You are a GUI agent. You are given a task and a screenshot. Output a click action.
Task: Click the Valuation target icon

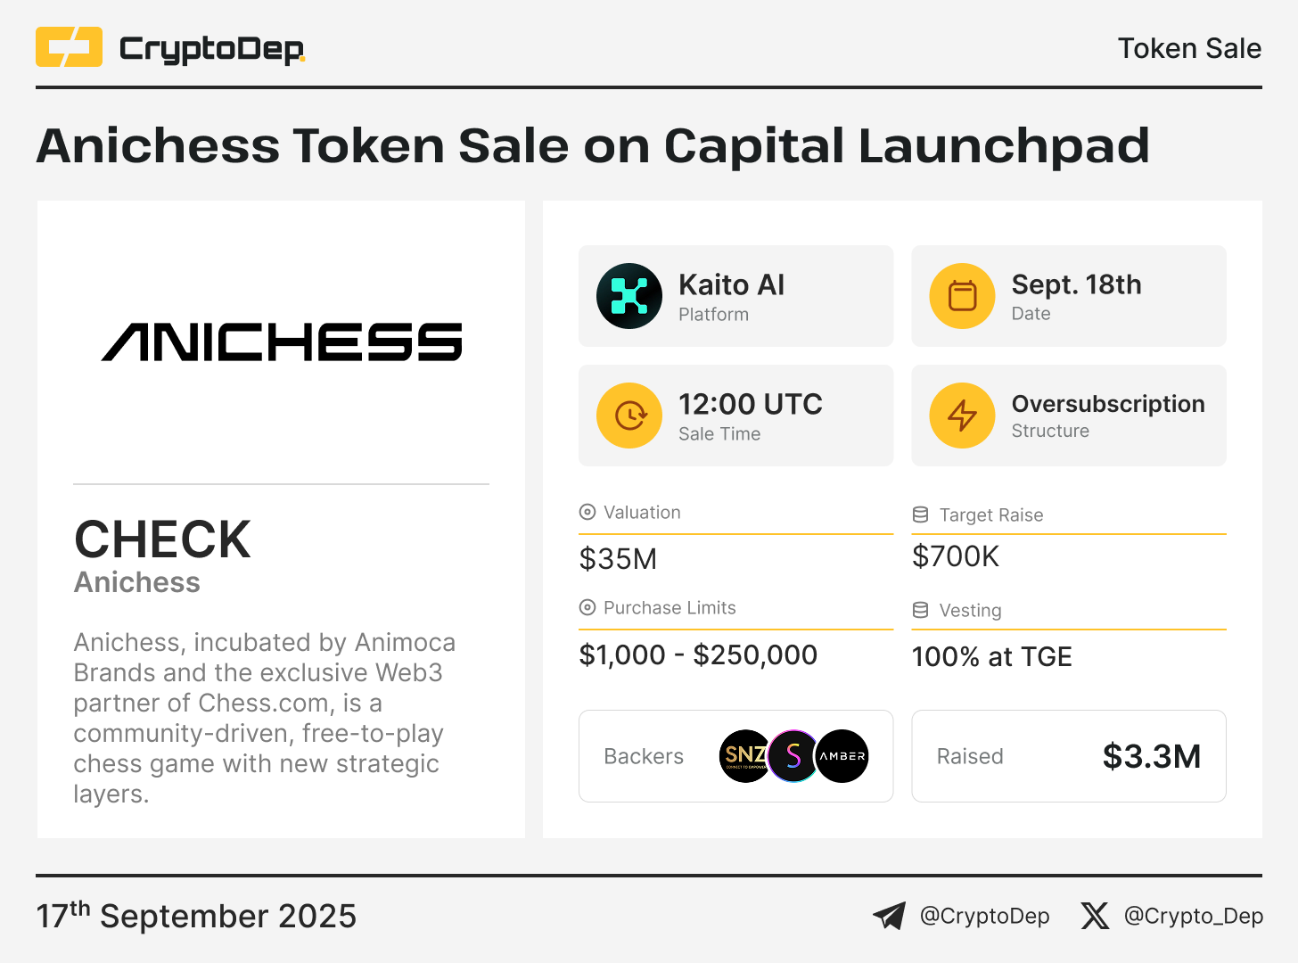pyautogui.click(x=587, y=512)
